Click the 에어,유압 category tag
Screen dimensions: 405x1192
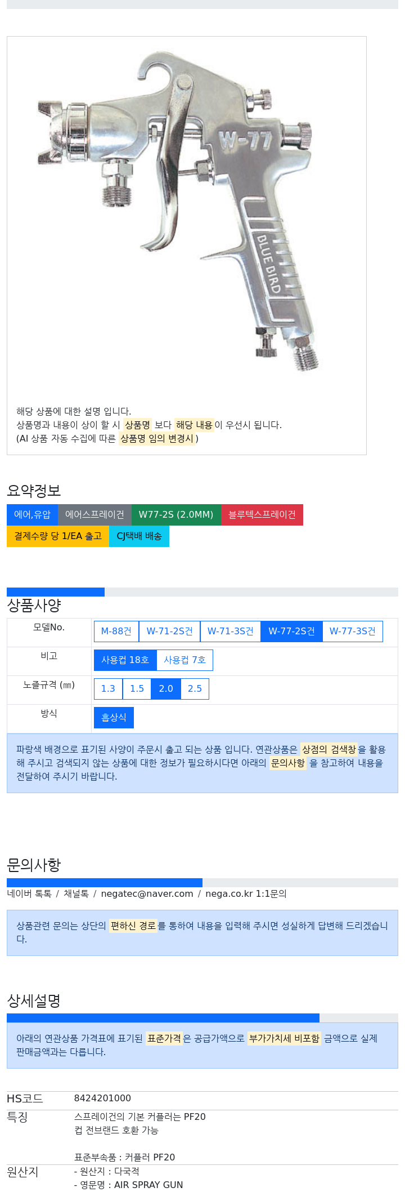point(32,514)
